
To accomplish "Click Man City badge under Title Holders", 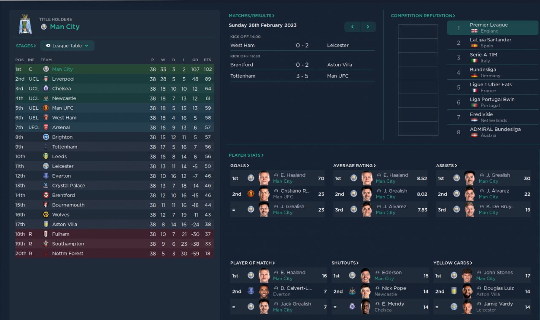I will pyautogui.click(x=44, y=27).
